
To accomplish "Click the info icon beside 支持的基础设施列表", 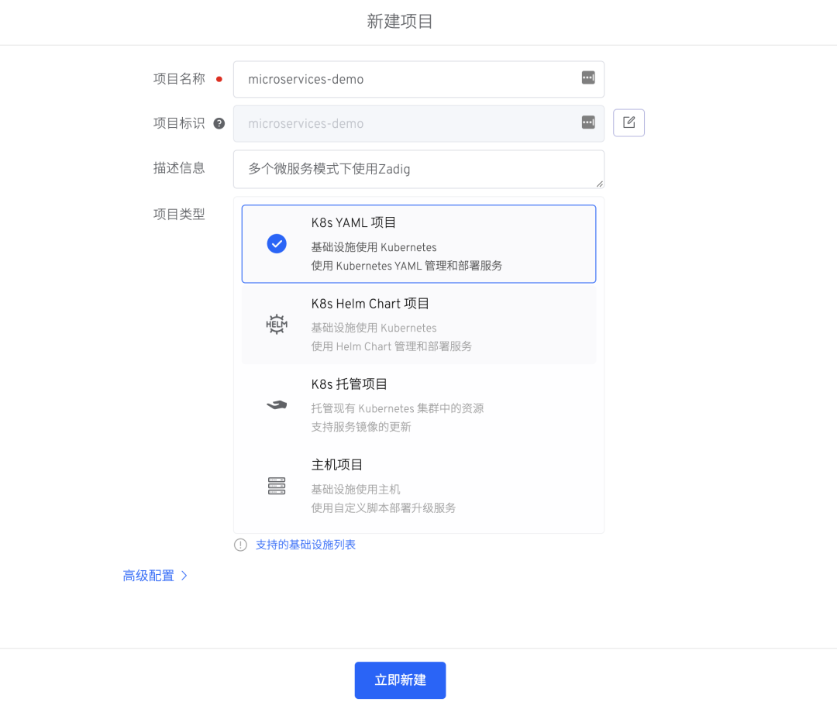I will tap(241, 545).
